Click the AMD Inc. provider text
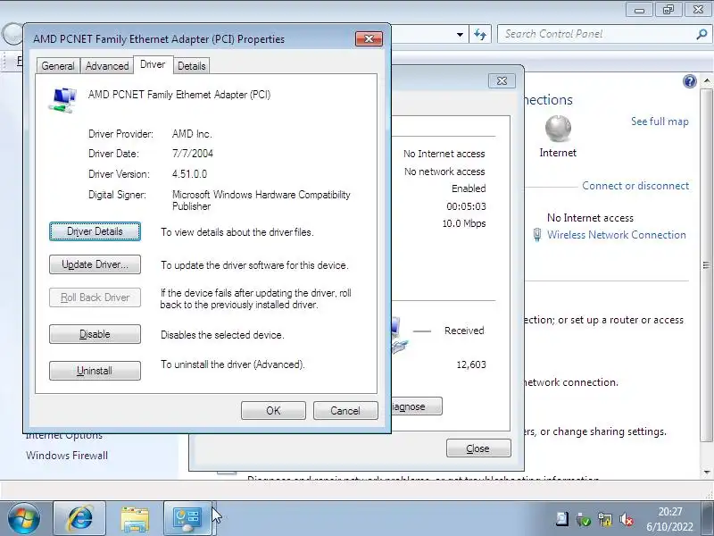 [x=192, y=134]
